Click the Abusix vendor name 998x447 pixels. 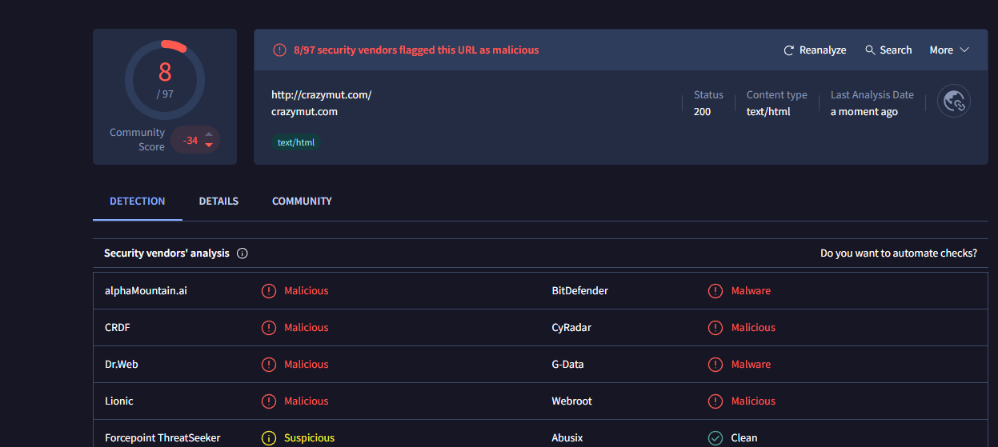tap(567, 437)
